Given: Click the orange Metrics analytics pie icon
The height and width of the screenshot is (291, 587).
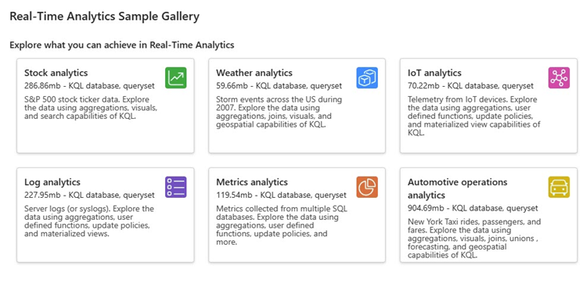Looking at the screenshot, I should pyautogui.click(x=367, y=187).
